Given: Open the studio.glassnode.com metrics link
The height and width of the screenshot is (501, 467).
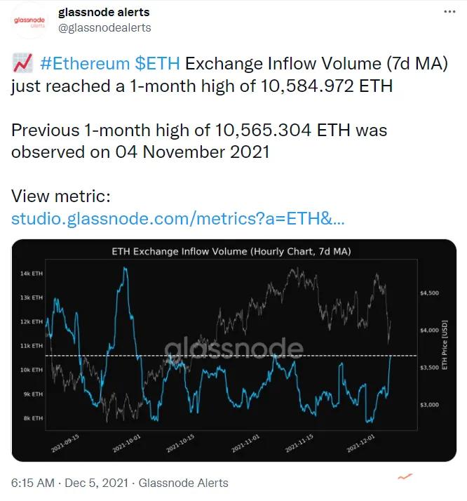Looking at the screenshot, I should click(x=178, y=219).
